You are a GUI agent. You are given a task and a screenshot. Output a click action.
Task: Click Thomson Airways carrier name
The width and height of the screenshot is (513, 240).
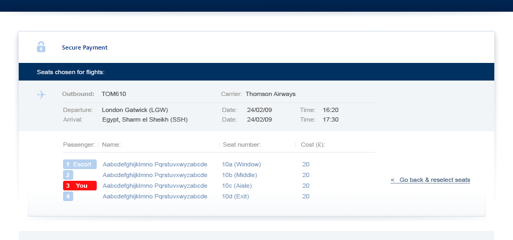(270, 94)
